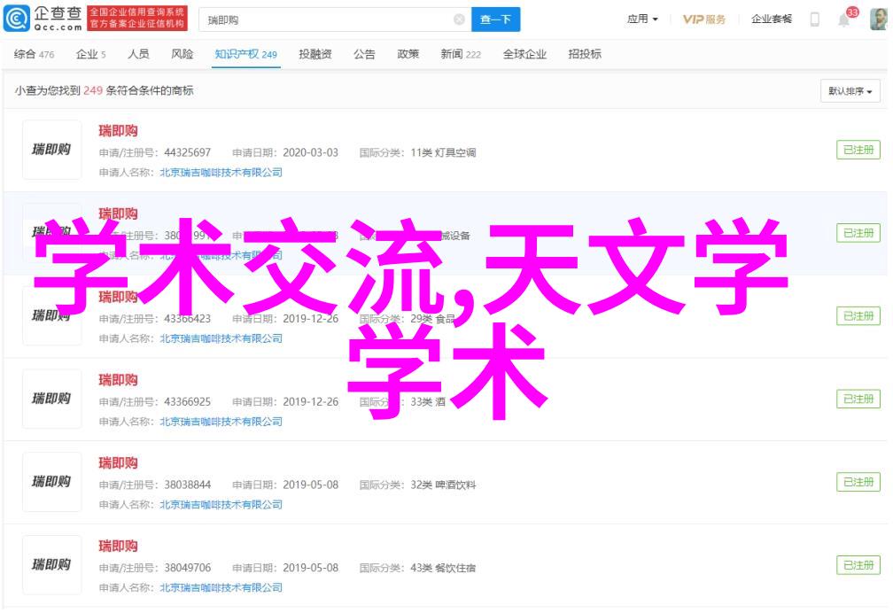This screenshot has height=613, width=893.
Task: Click registration number 43366423
Action: click(188, 319)
